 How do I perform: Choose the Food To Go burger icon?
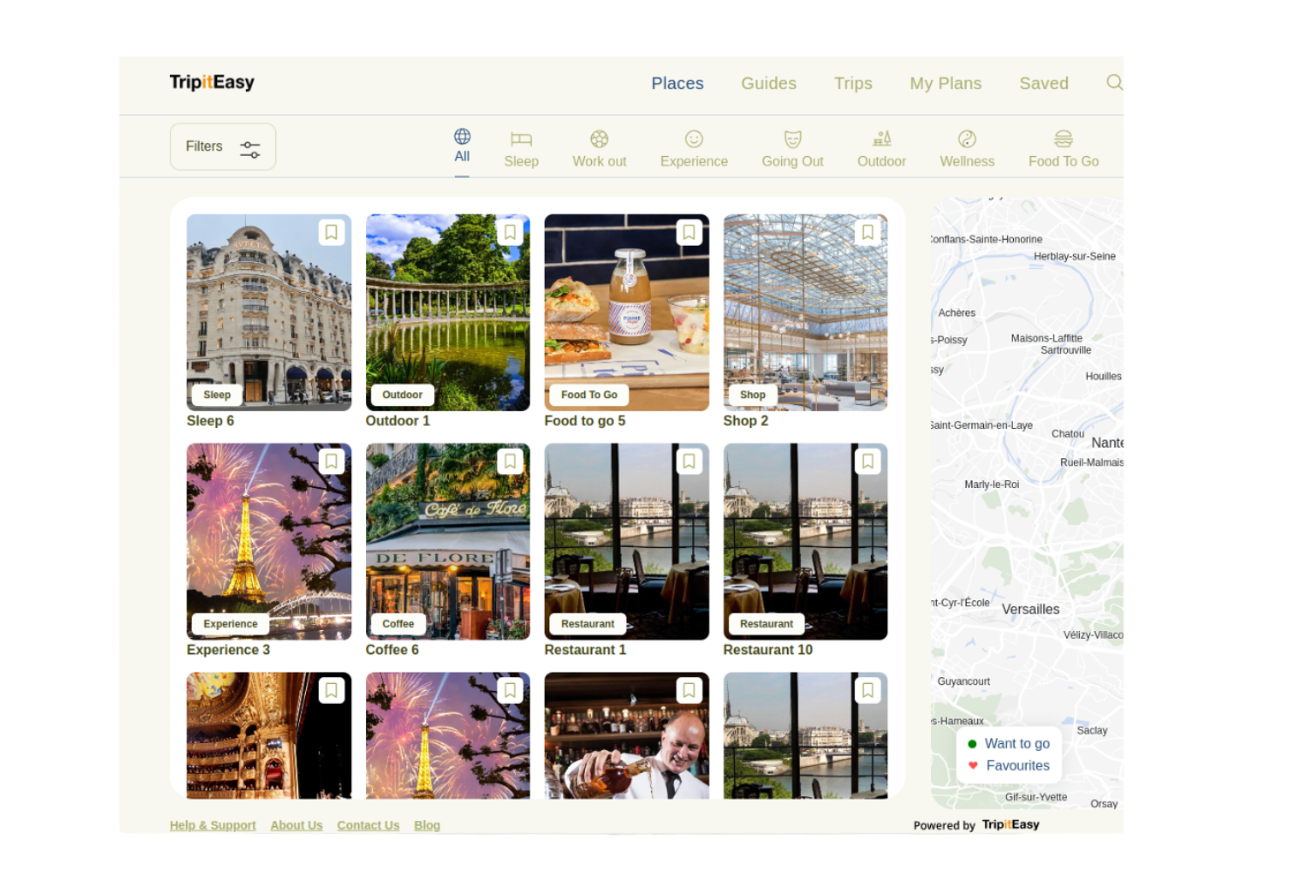[x=1063, y=139]
